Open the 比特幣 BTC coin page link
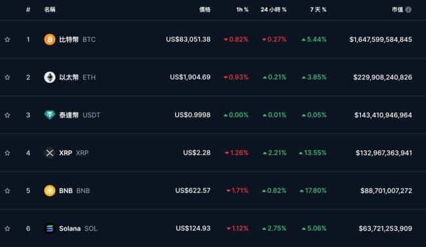The image size is (426, 247). [77, 39]
